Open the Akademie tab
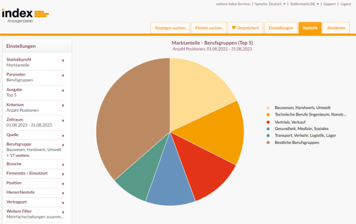Image resolution: width=356 pixels, height=224 pixels. pyautogui.click(x=336, y=28)
